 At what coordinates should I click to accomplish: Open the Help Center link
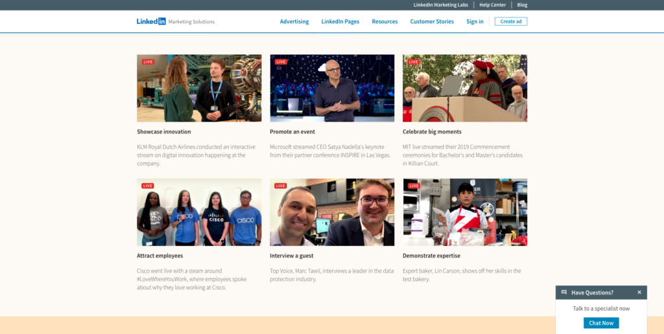click(x=493, y=5)
